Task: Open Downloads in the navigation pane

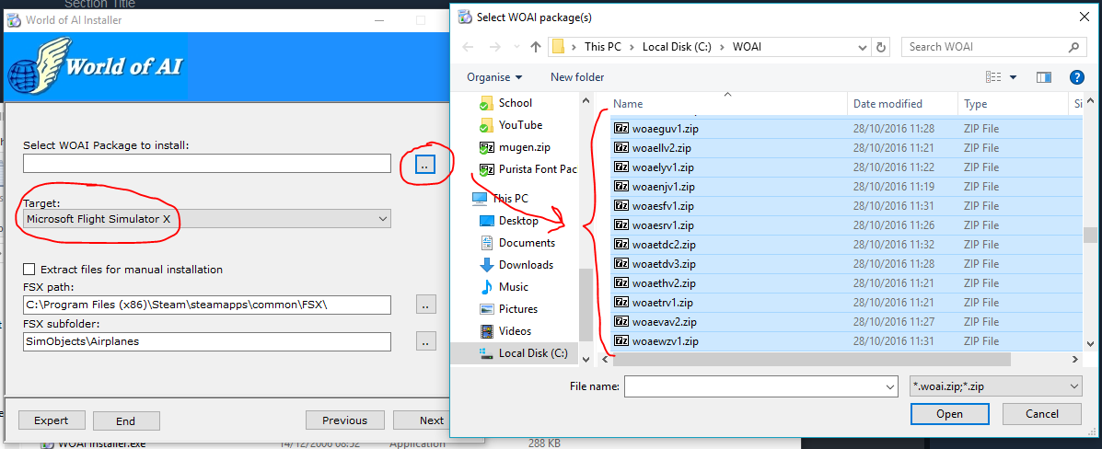Action: point(526,265)
